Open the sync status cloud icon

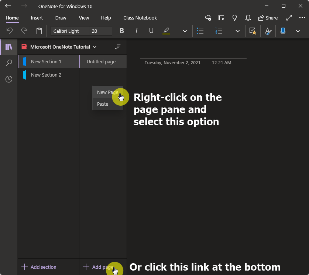pyautogui.click(x=208, y=18)
